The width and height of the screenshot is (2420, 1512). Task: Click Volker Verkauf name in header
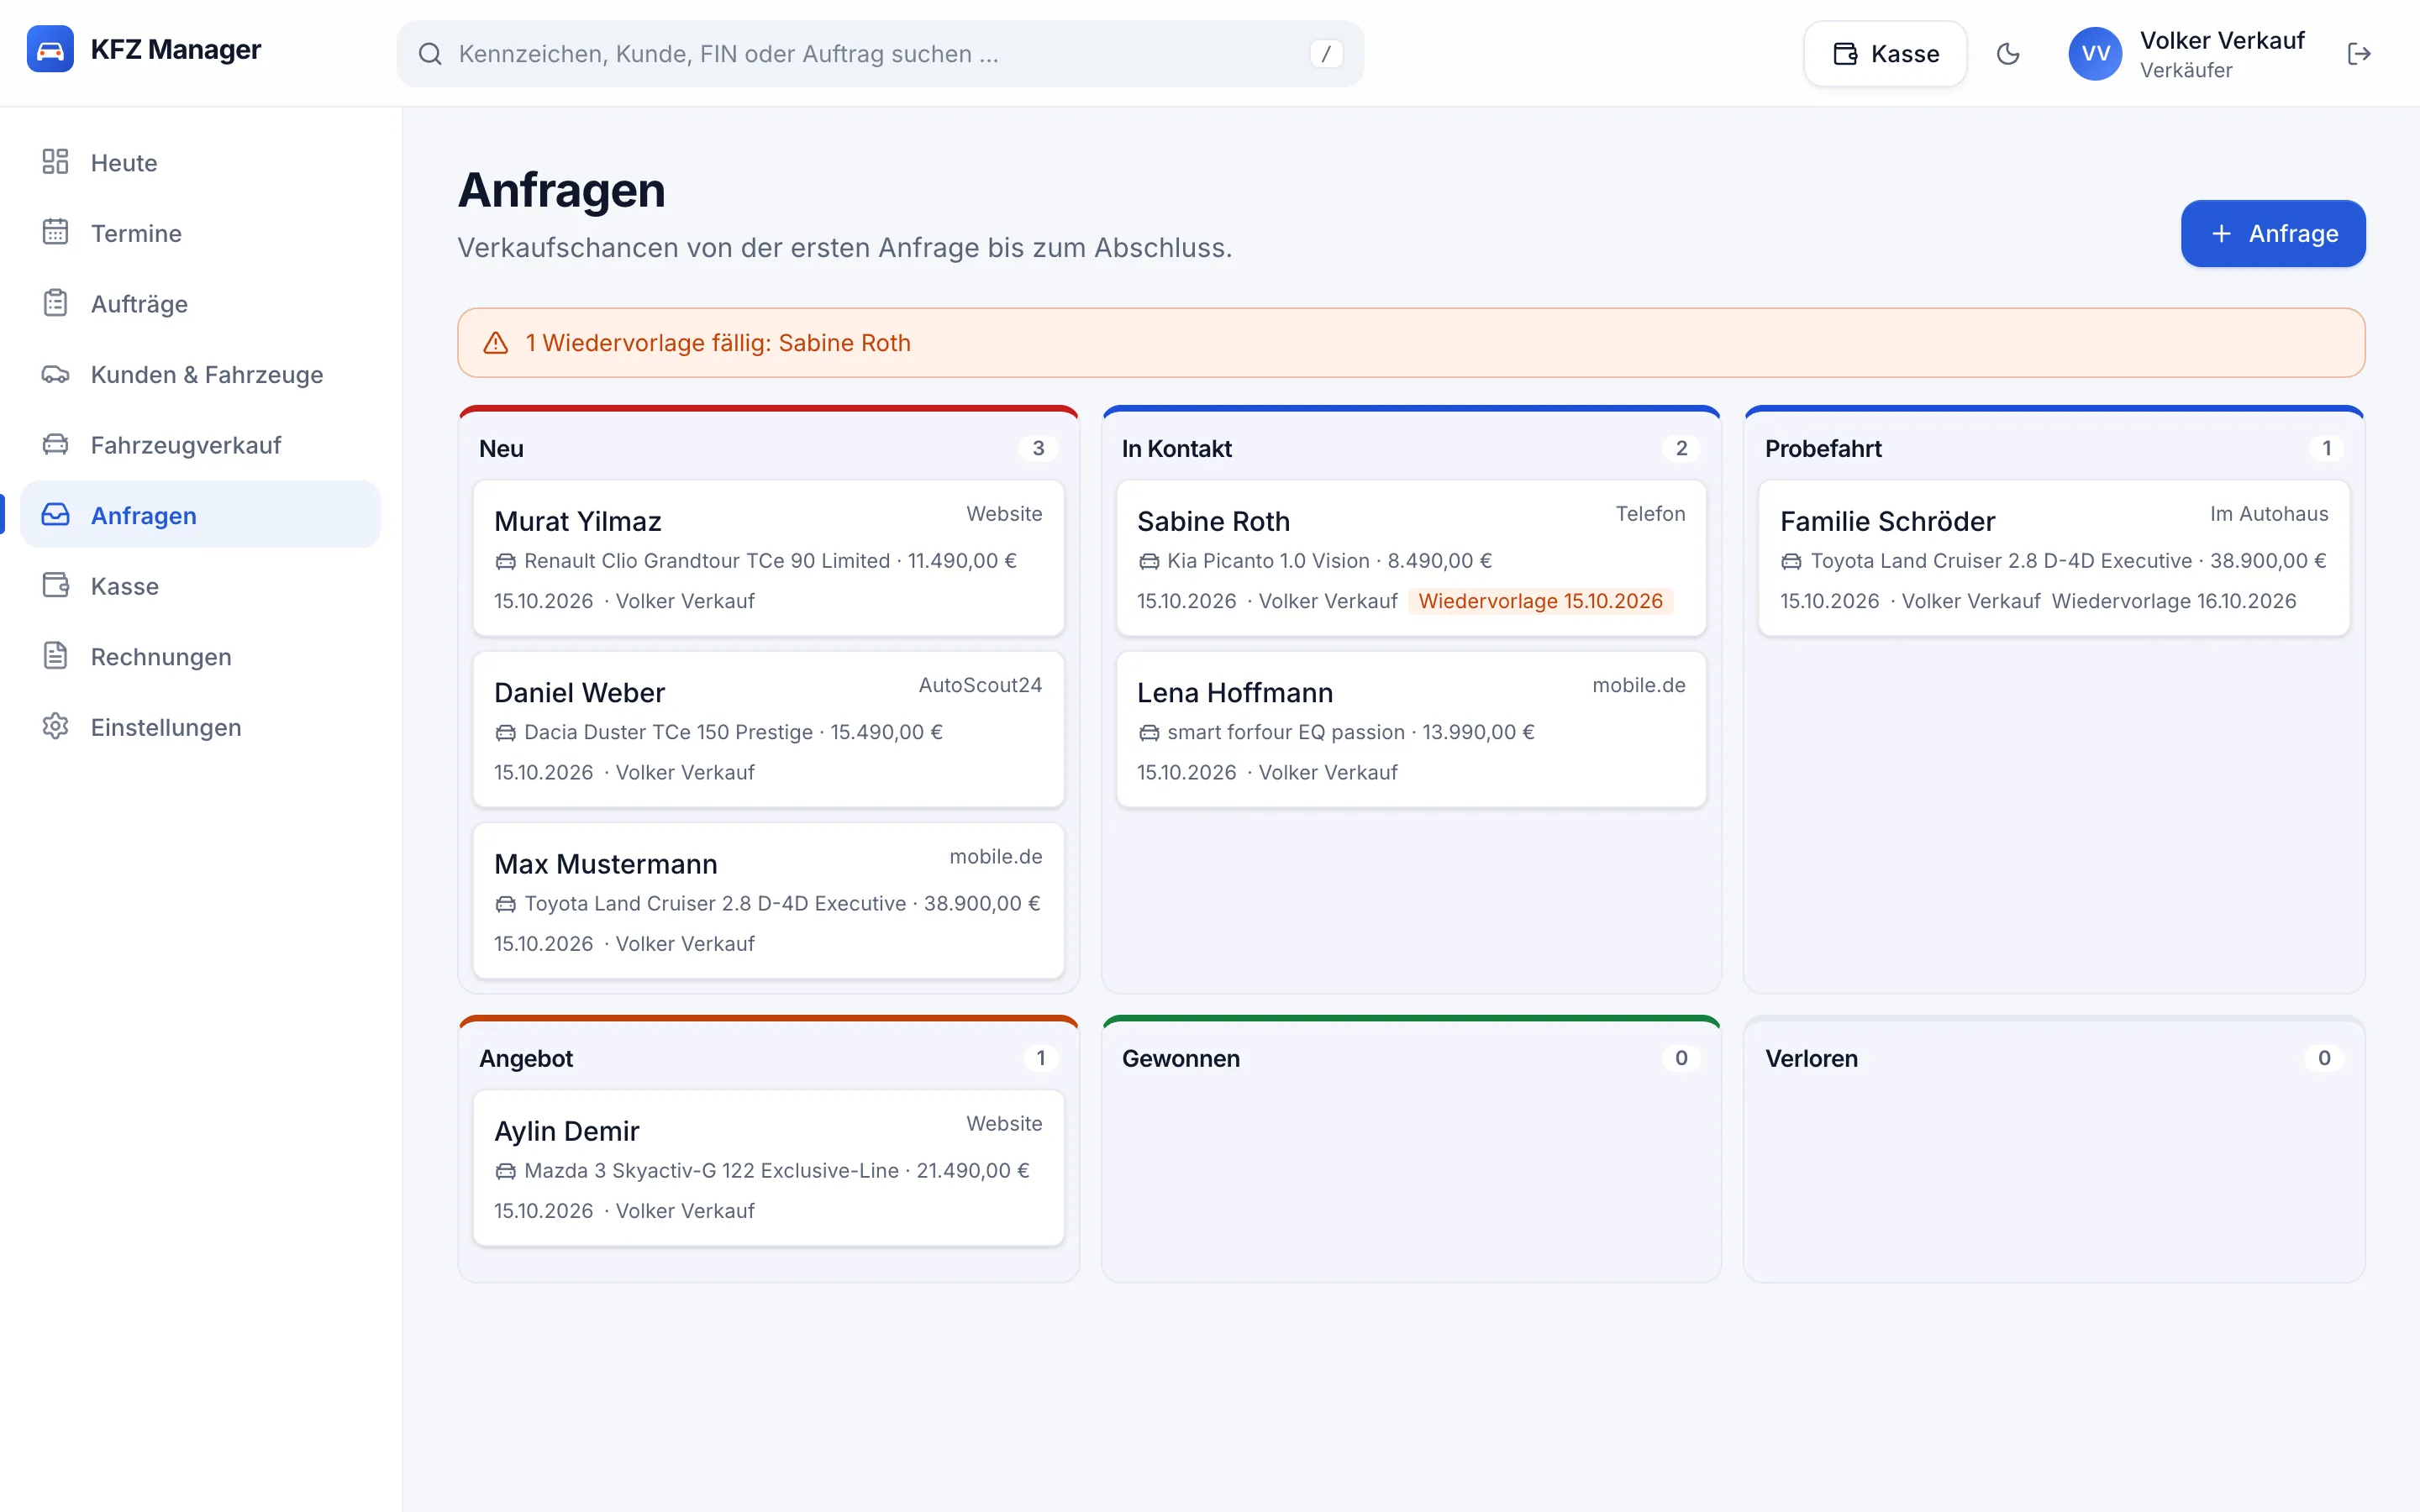tap(2222, 40)
